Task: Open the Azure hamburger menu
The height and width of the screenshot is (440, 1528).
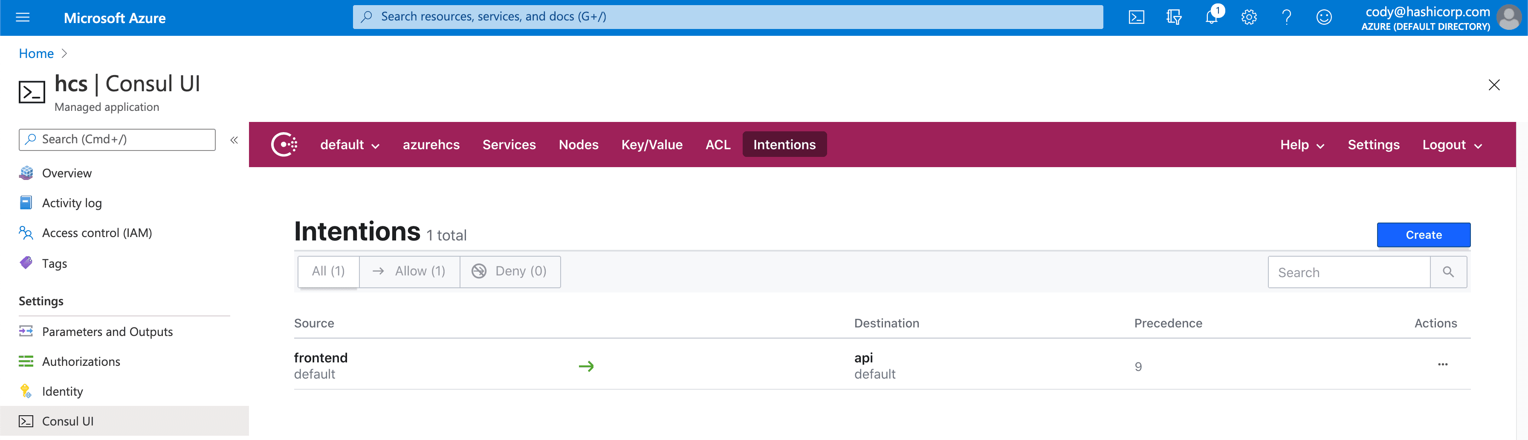Action: pyautogui.click(x=23, y=17)
